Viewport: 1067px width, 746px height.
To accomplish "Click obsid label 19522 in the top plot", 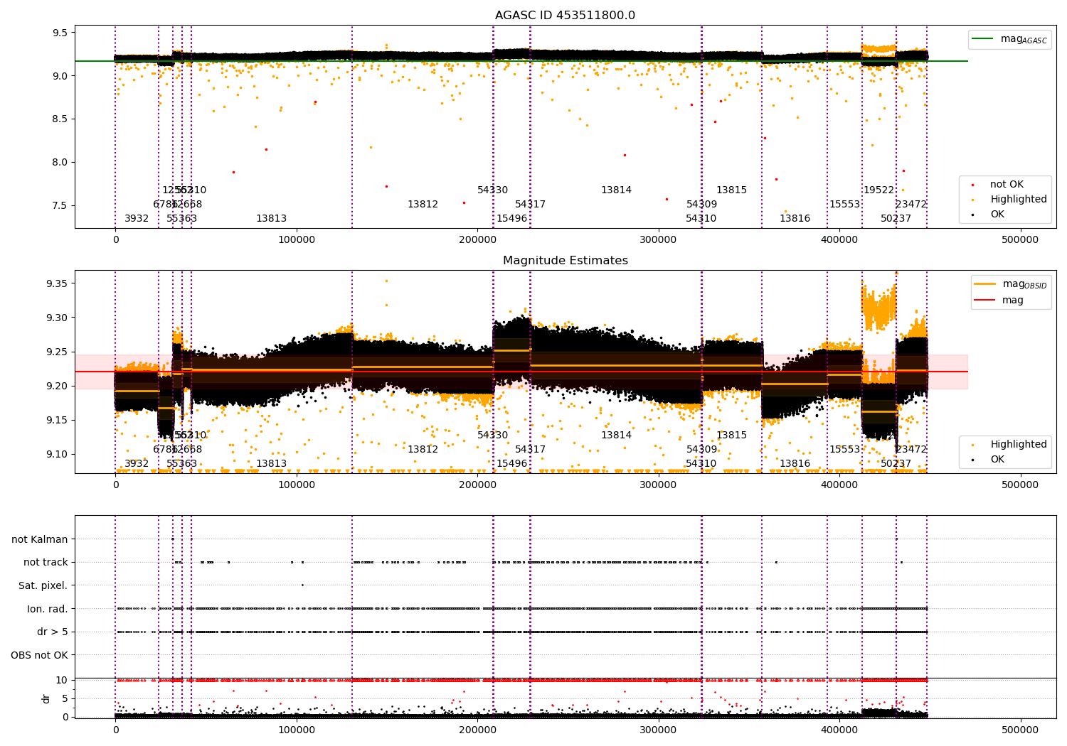I will (x=878, y=190).
